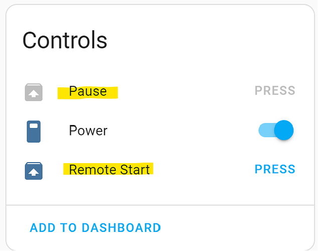Open the Power entity by its label
Image resolution: width=318 pixels, height=251 pixels.
click(88, 131)
